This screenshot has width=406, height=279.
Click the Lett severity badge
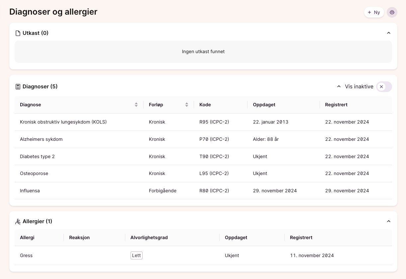(136, 255)
